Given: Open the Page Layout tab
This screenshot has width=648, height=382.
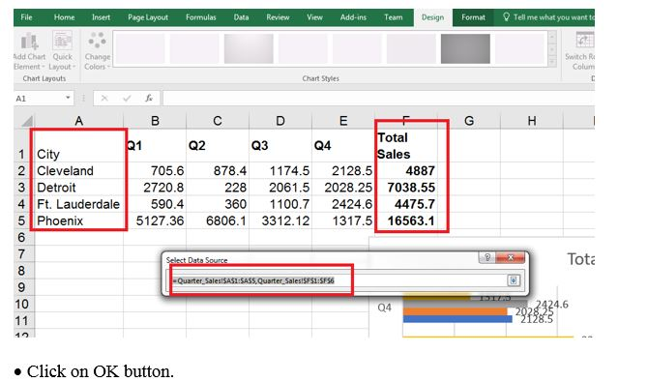Looking at the screenshot, I should (x=148, y=17).
